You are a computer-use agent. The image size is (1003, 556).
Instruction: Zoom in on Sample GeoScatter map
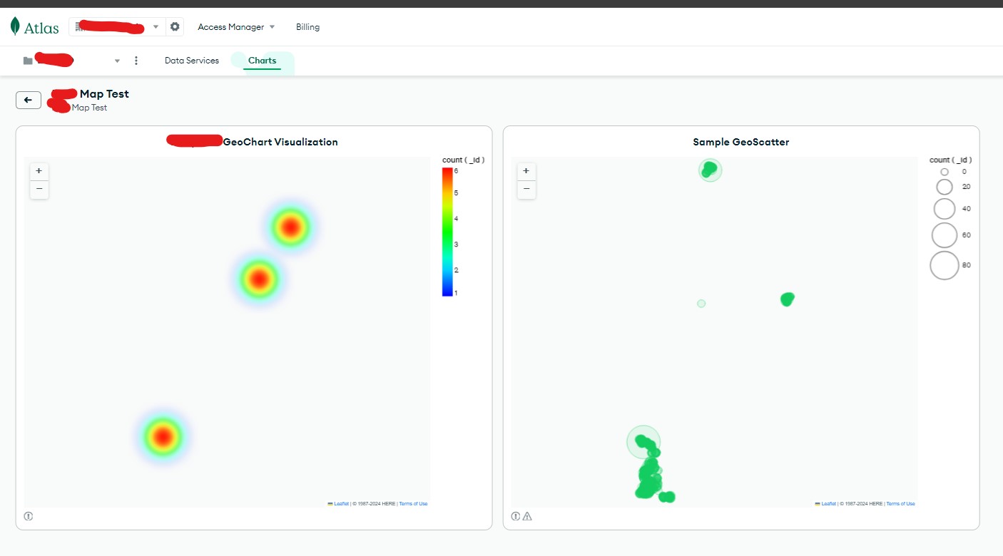[x=526, y=171]
